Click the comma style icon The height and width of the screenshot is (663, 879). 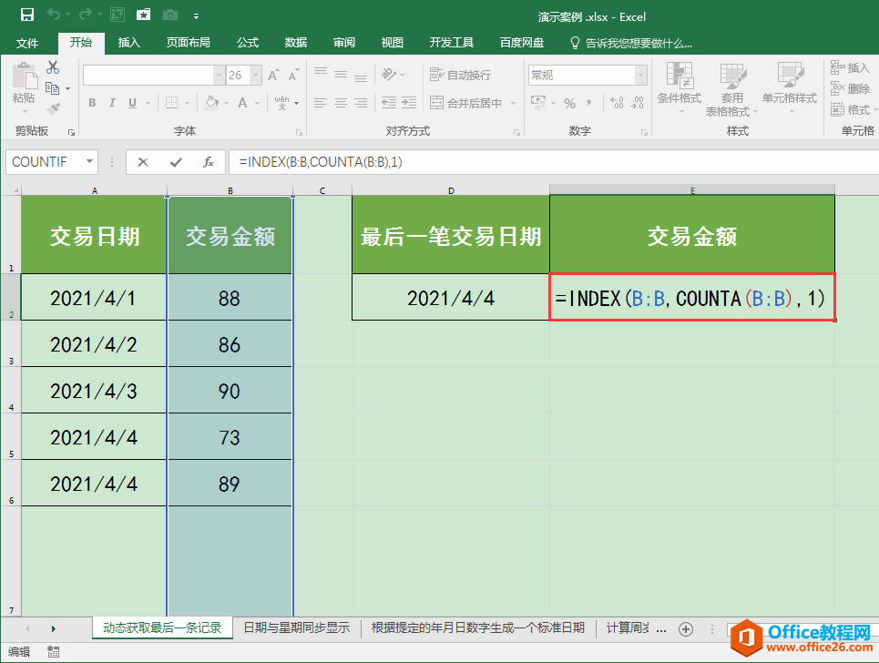click(x=588, y=103)
